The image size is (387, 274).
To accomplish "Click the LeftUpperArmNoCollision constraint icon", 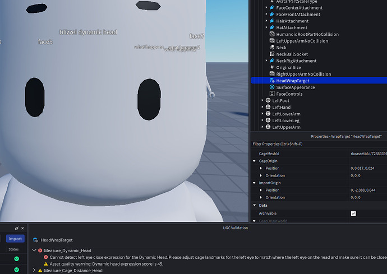I will (272, 41).
